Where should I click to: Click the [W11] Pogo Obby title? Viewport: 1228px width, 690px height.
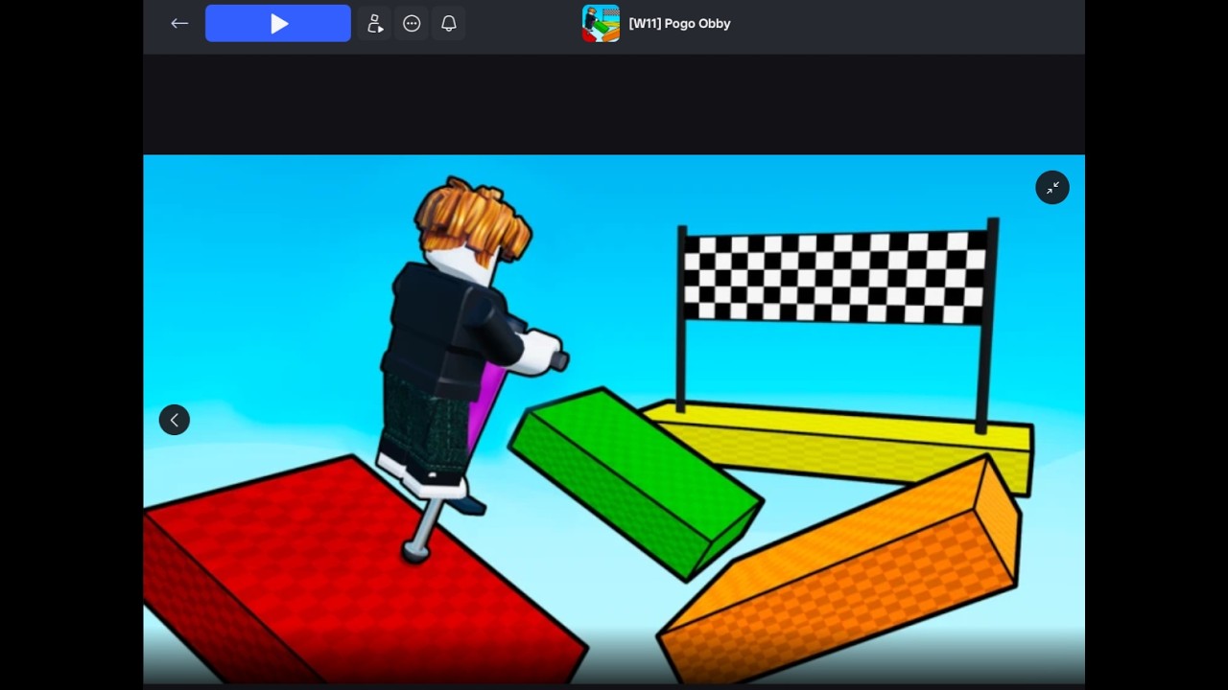pyautogui.click(x=679, y=24)
